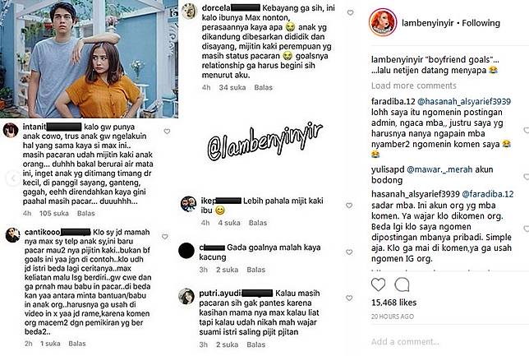Click Balas under the 105 suka comment
The height and width of the screenshot is (356, 529).
pyautogui.click(x=85, y=214)
